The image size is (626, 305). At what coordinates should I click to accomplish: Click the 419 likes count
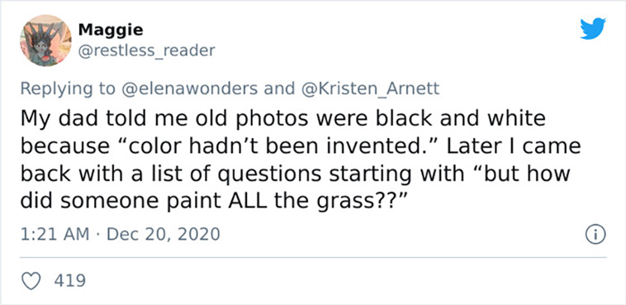pos(70,280)
